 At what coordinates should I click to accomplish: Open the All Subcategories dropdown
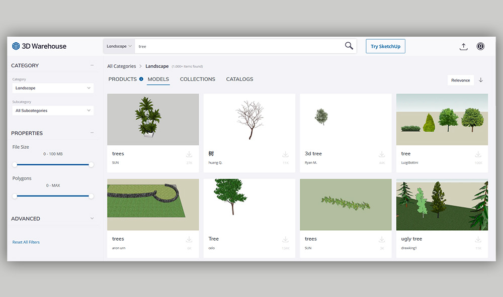coord(53,111)
